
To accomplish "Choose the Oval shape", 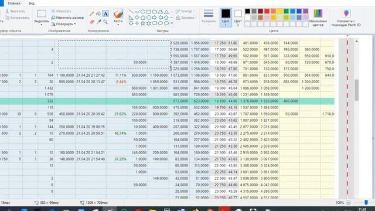I will tap(143, 12).
